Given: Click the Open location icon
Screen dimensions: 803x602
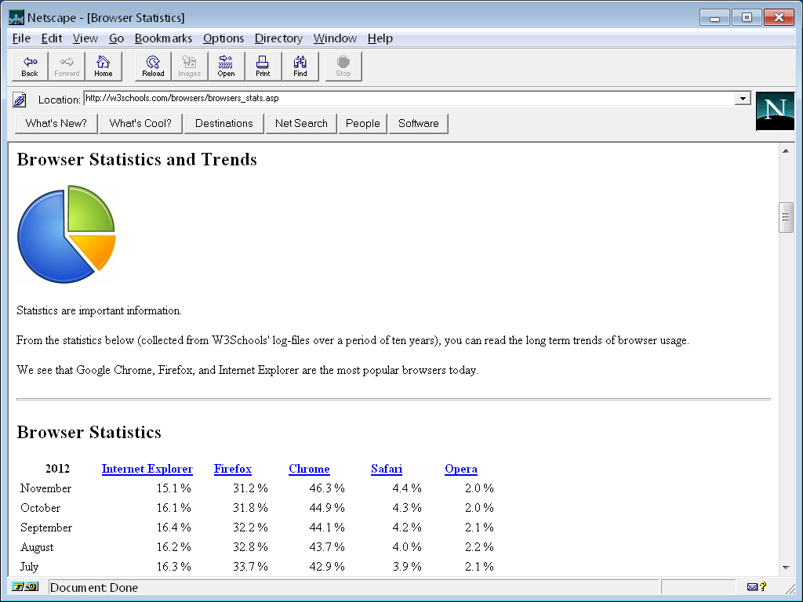Looking at the screenshot, I should [226, 67].
